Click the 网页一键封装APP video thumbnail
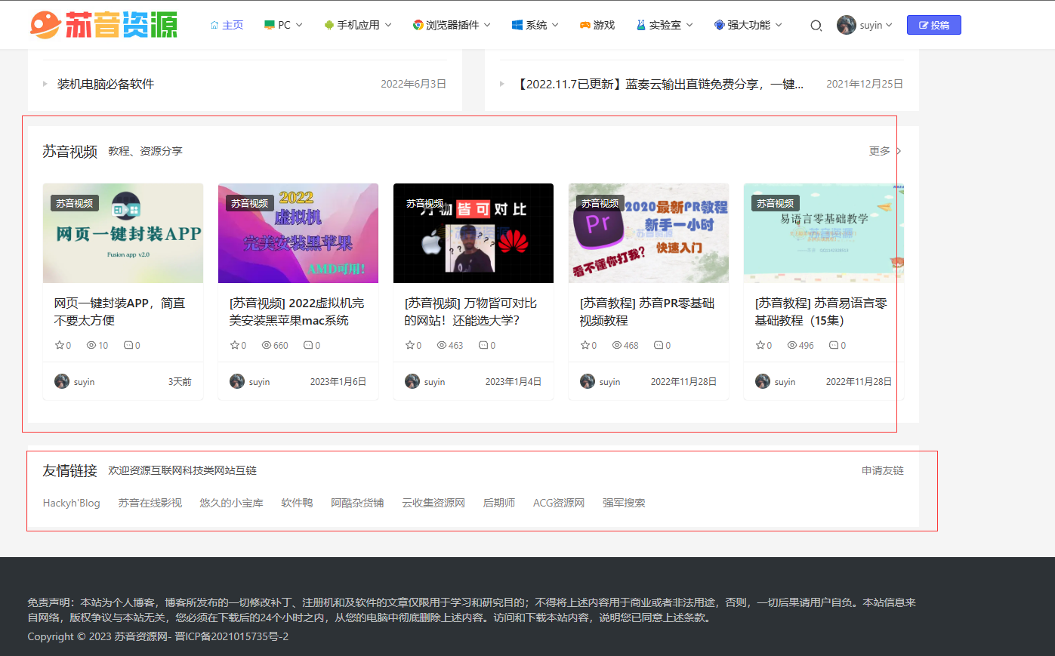Screen dimensions: 1055x656 pyautogui.click(x=122, y=233)
